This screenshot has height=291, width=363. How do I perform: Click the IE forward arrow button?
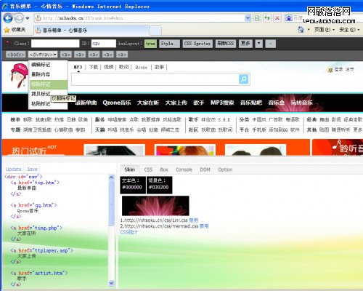pyautogui.click(x=19, y=18)
